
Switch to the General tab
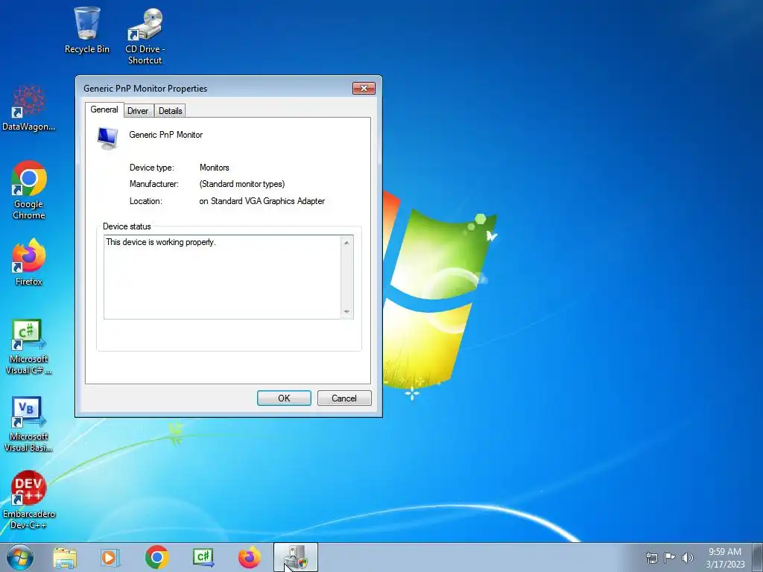coord(104,110)
